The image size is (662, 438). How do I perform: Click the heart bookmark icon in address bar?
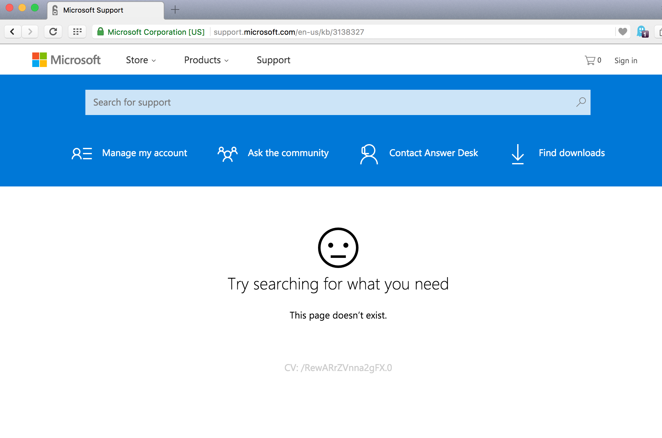(x=622, y=32)
